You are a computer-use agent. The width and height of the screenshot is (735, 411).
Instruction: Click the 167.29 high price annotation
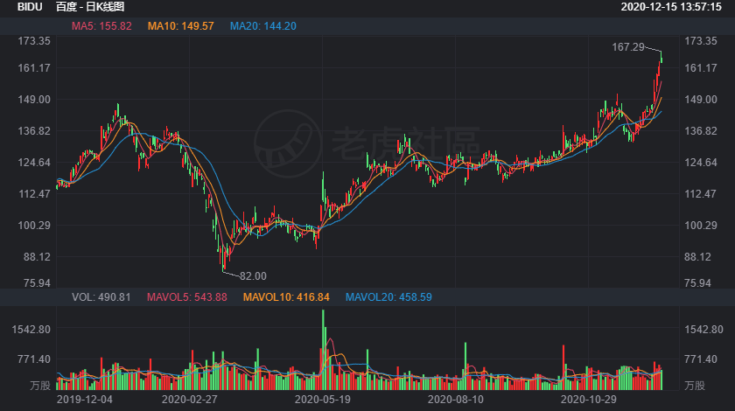click(628, 47)
